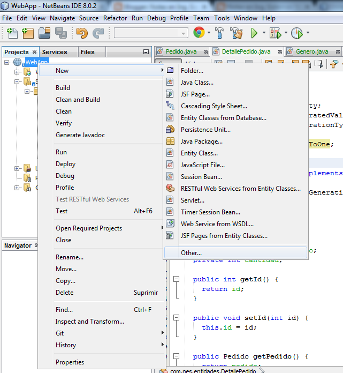Viewport: 343px width, 373px height.
Task: Click the Save All toolbar icon
Action: click(x=61, y=33)
